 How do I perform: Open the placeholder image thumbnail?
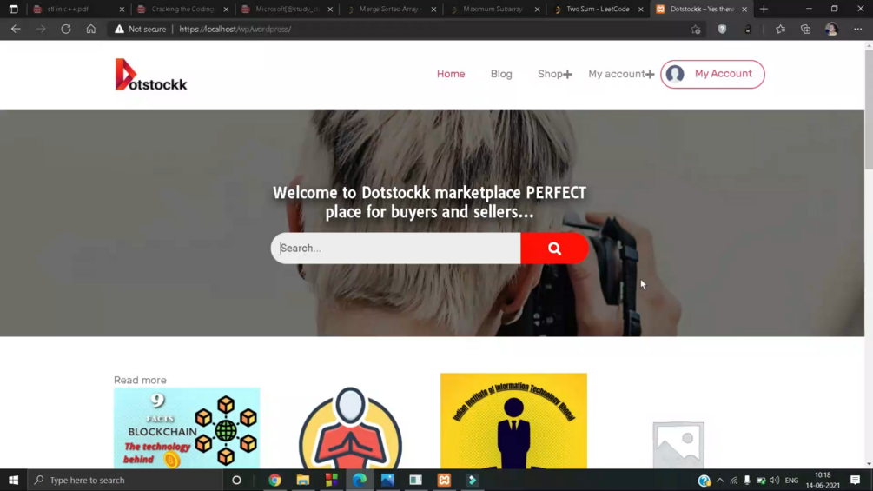point(678,444)
